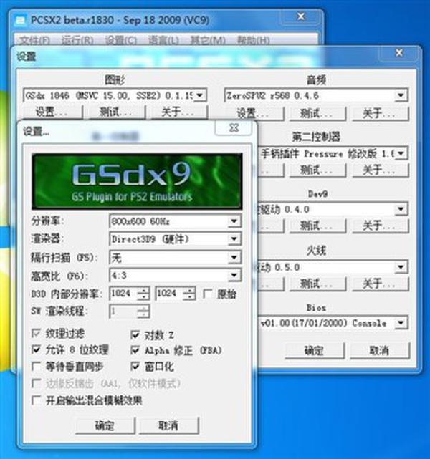430x459 pixels.
Task: Close the PCSX2 main window
Action: [301, 16]
